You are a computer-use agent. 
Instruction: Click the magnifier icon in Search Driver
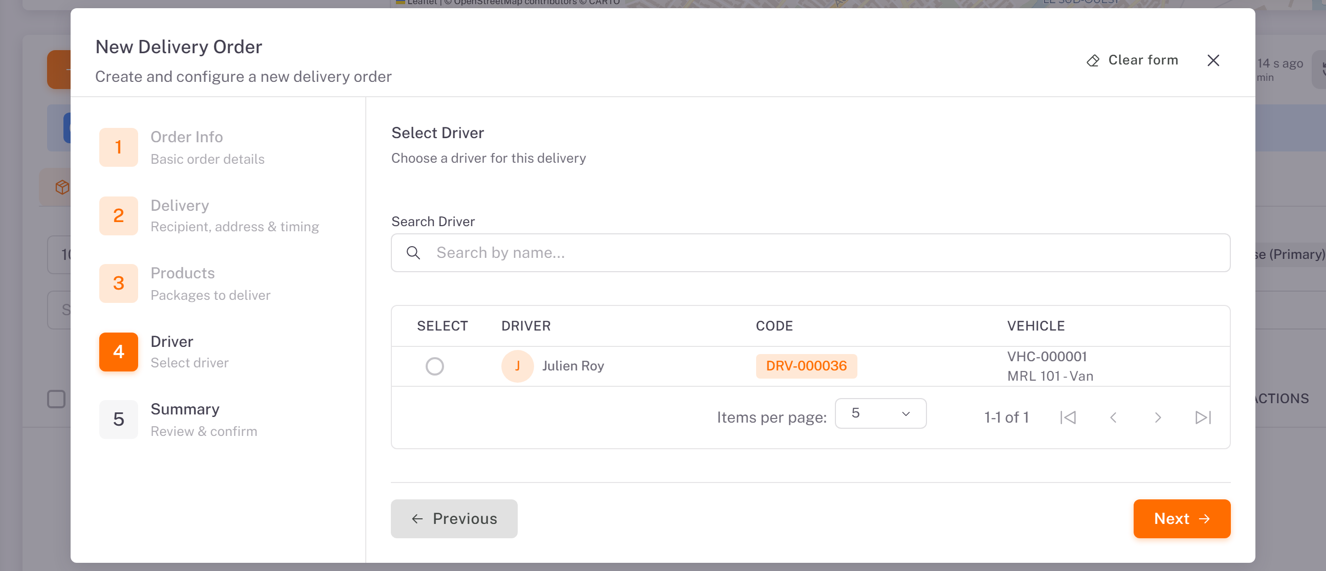point(413,253)
